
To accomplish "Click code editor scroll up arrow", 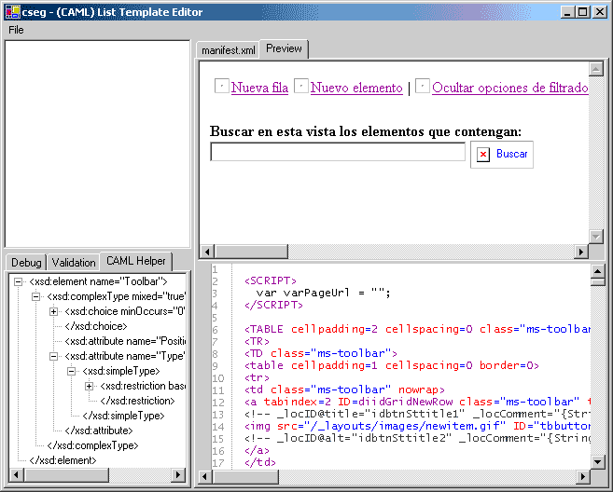I will [x=598, y=270].
